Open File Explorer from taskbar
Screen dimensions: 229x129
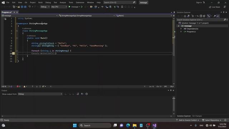pyautogui.click(x=135, y=125)
